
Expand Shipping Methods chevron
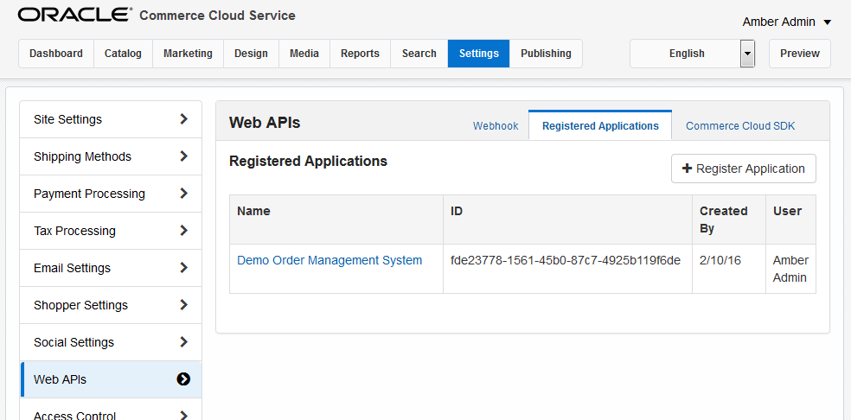coord(183,156)
